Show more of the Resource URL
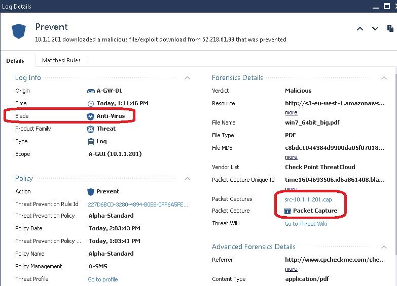The image size is (397, 286). click(291, 112)
